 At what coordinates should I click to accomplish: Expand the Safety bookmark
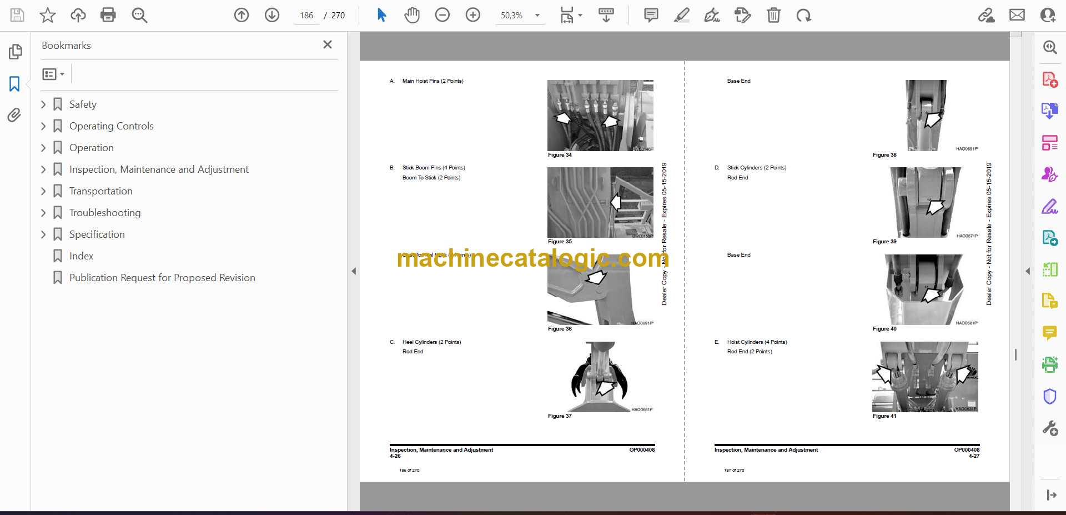pos(43,104)
